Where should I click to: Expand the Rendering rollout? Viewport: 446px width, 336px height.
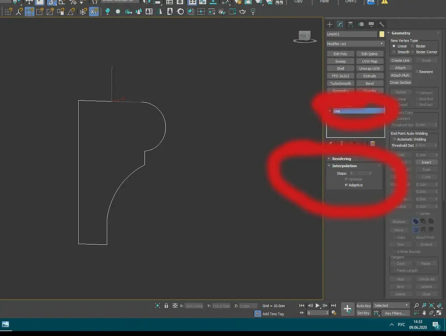click(x=341, y=159)
